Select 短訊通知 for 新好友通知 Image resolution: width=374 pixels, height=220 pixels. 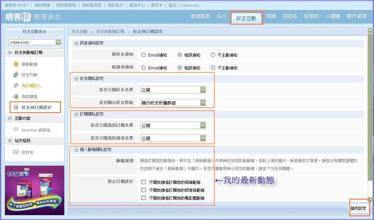[180, 55]
